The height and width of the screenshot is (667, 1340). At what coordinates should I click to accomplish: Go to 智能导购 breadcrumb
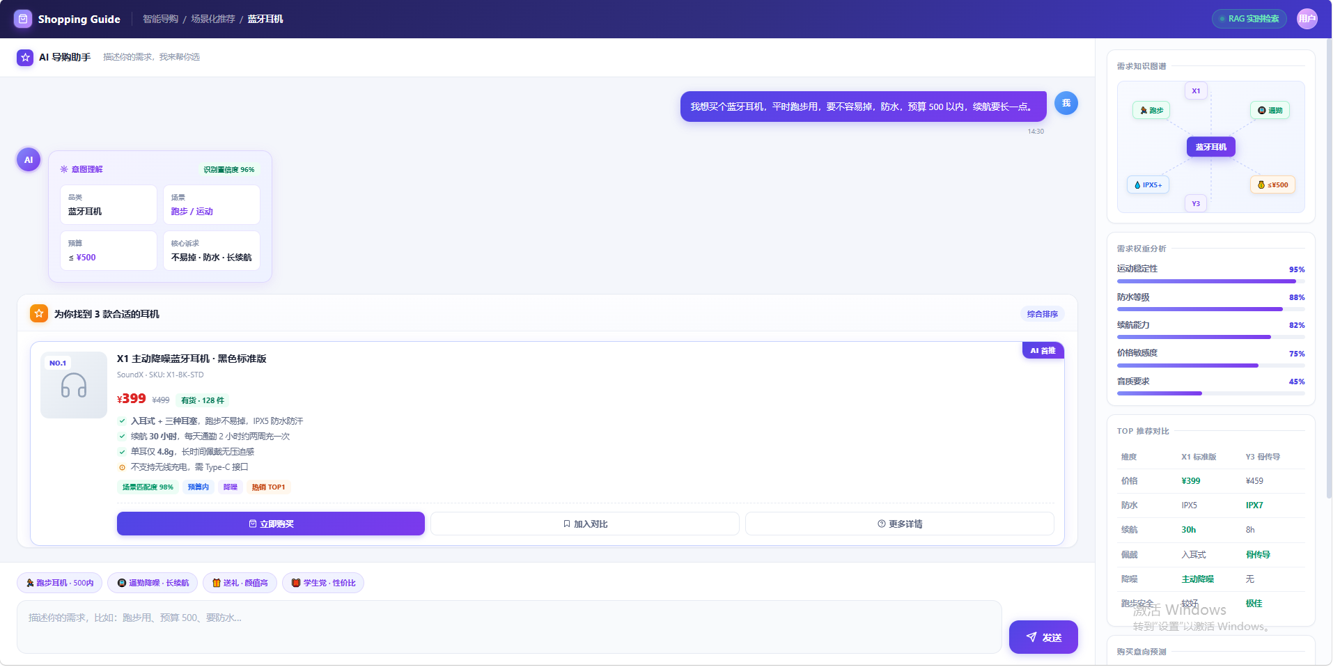(x=160, y=19)
